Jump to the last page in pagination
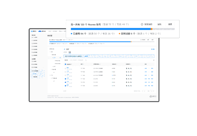 pyautogui.click(x=153, y=91)
